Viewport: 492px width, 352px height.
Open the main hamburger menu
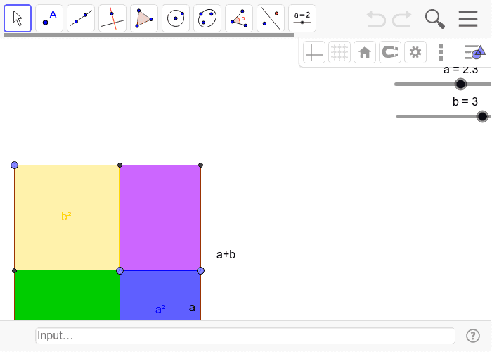pyautogui.click(x=468, y=19)
